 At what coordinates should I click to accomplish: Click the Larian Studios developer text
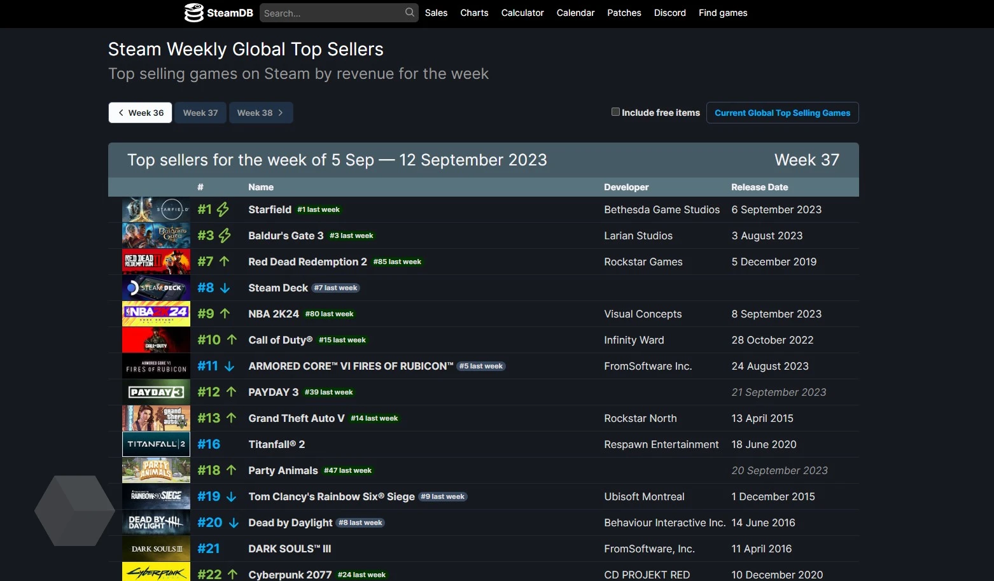[638, 235]
